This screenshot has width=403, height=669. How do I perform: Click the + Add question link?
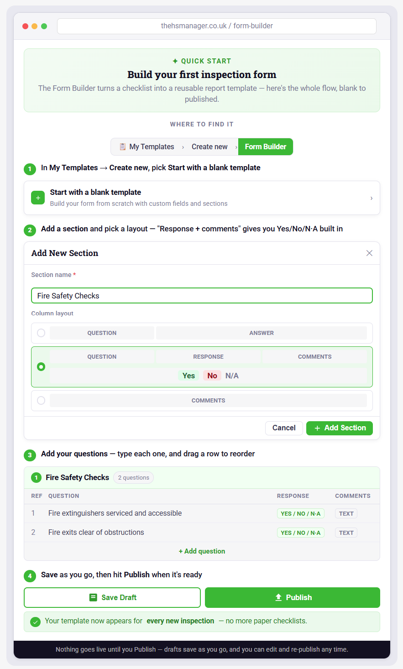tap(202, 551)
